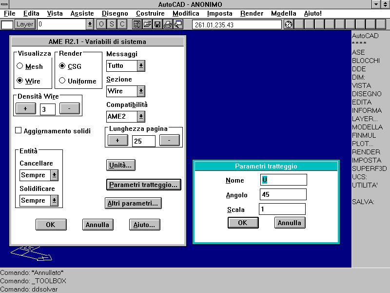The image size is (390, 293).
Task: Click the Densità Wire value field
Action: tap(48, 109)
